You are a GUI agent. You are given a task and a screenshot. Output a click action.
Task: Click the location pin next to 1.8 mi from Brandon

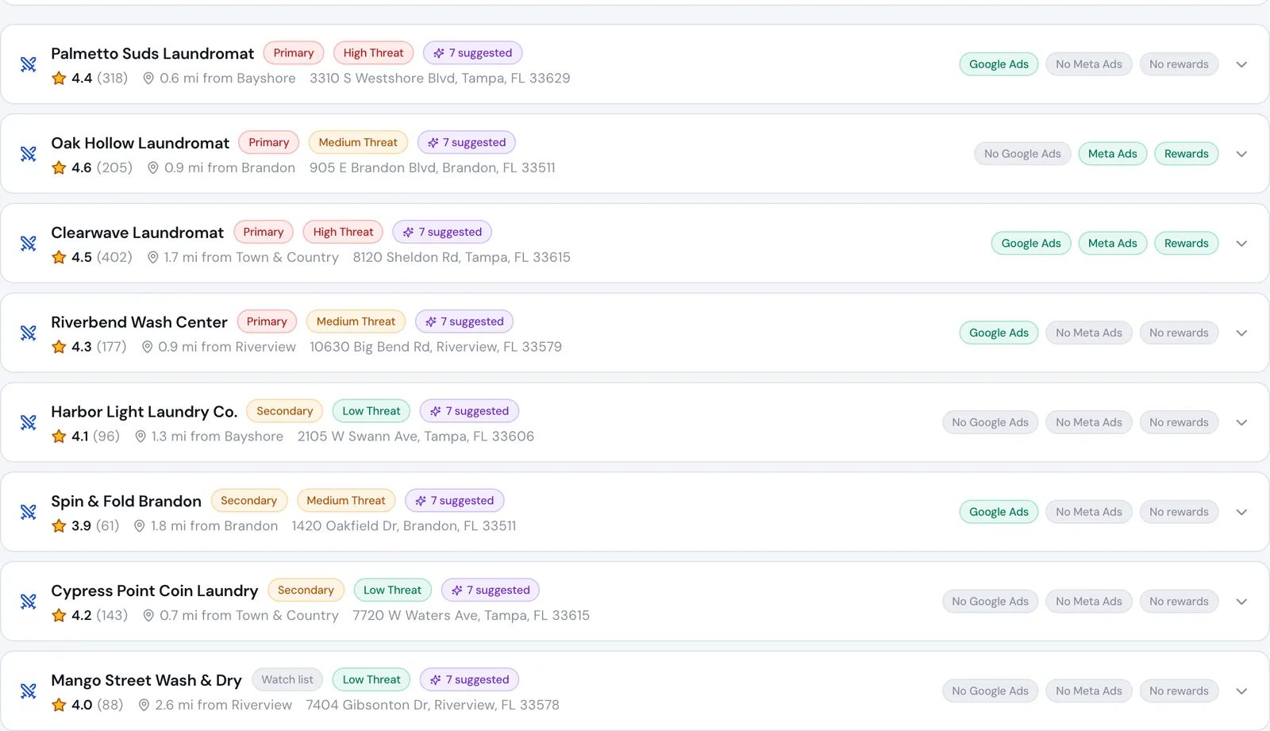point(140,526)
